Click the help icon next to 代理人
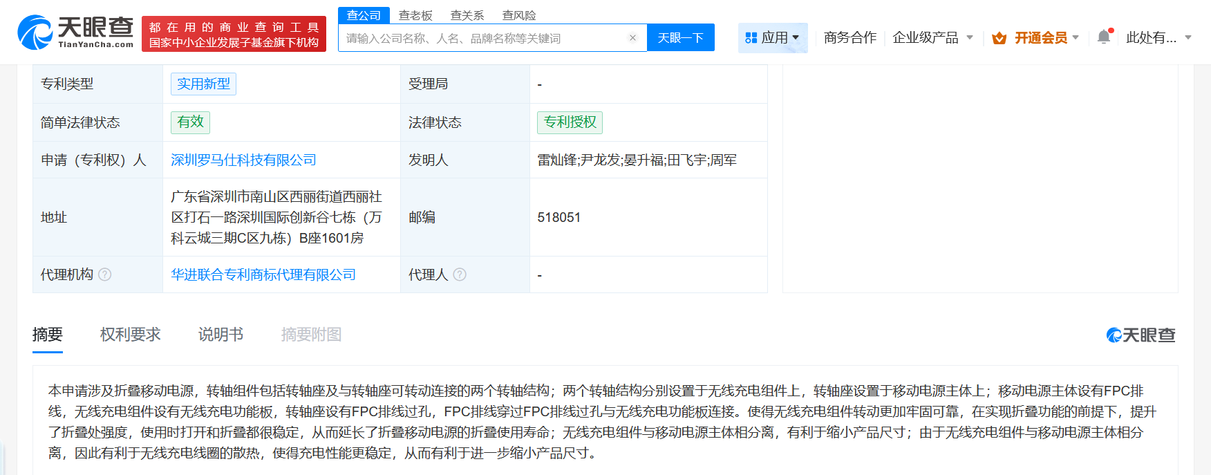Image resolution: width=1211 pixels, height=475 pixels. pyautogui.click(x=460, y=274)
